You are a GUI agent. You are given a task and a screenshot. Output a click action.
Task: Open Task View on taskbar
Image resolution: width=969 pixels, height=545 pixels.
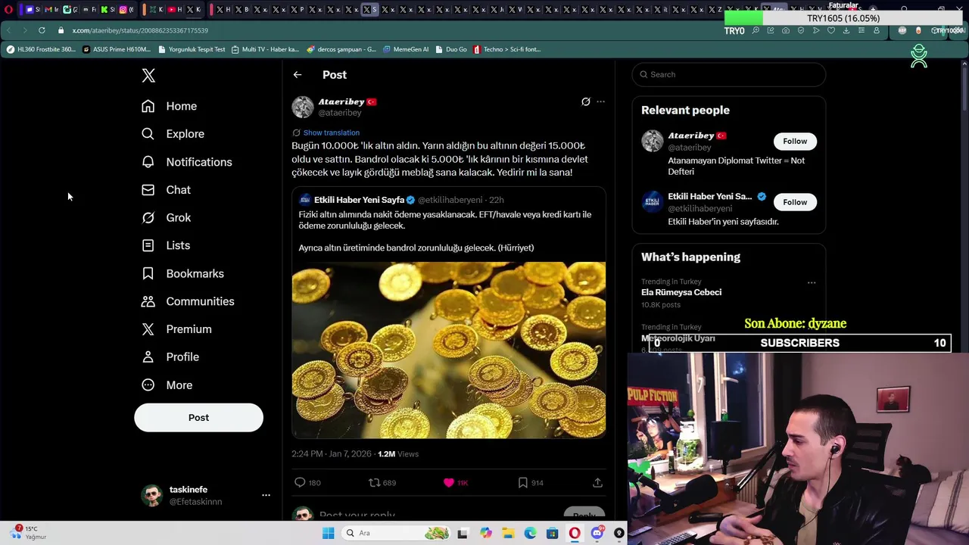click(x=463, y=533)
